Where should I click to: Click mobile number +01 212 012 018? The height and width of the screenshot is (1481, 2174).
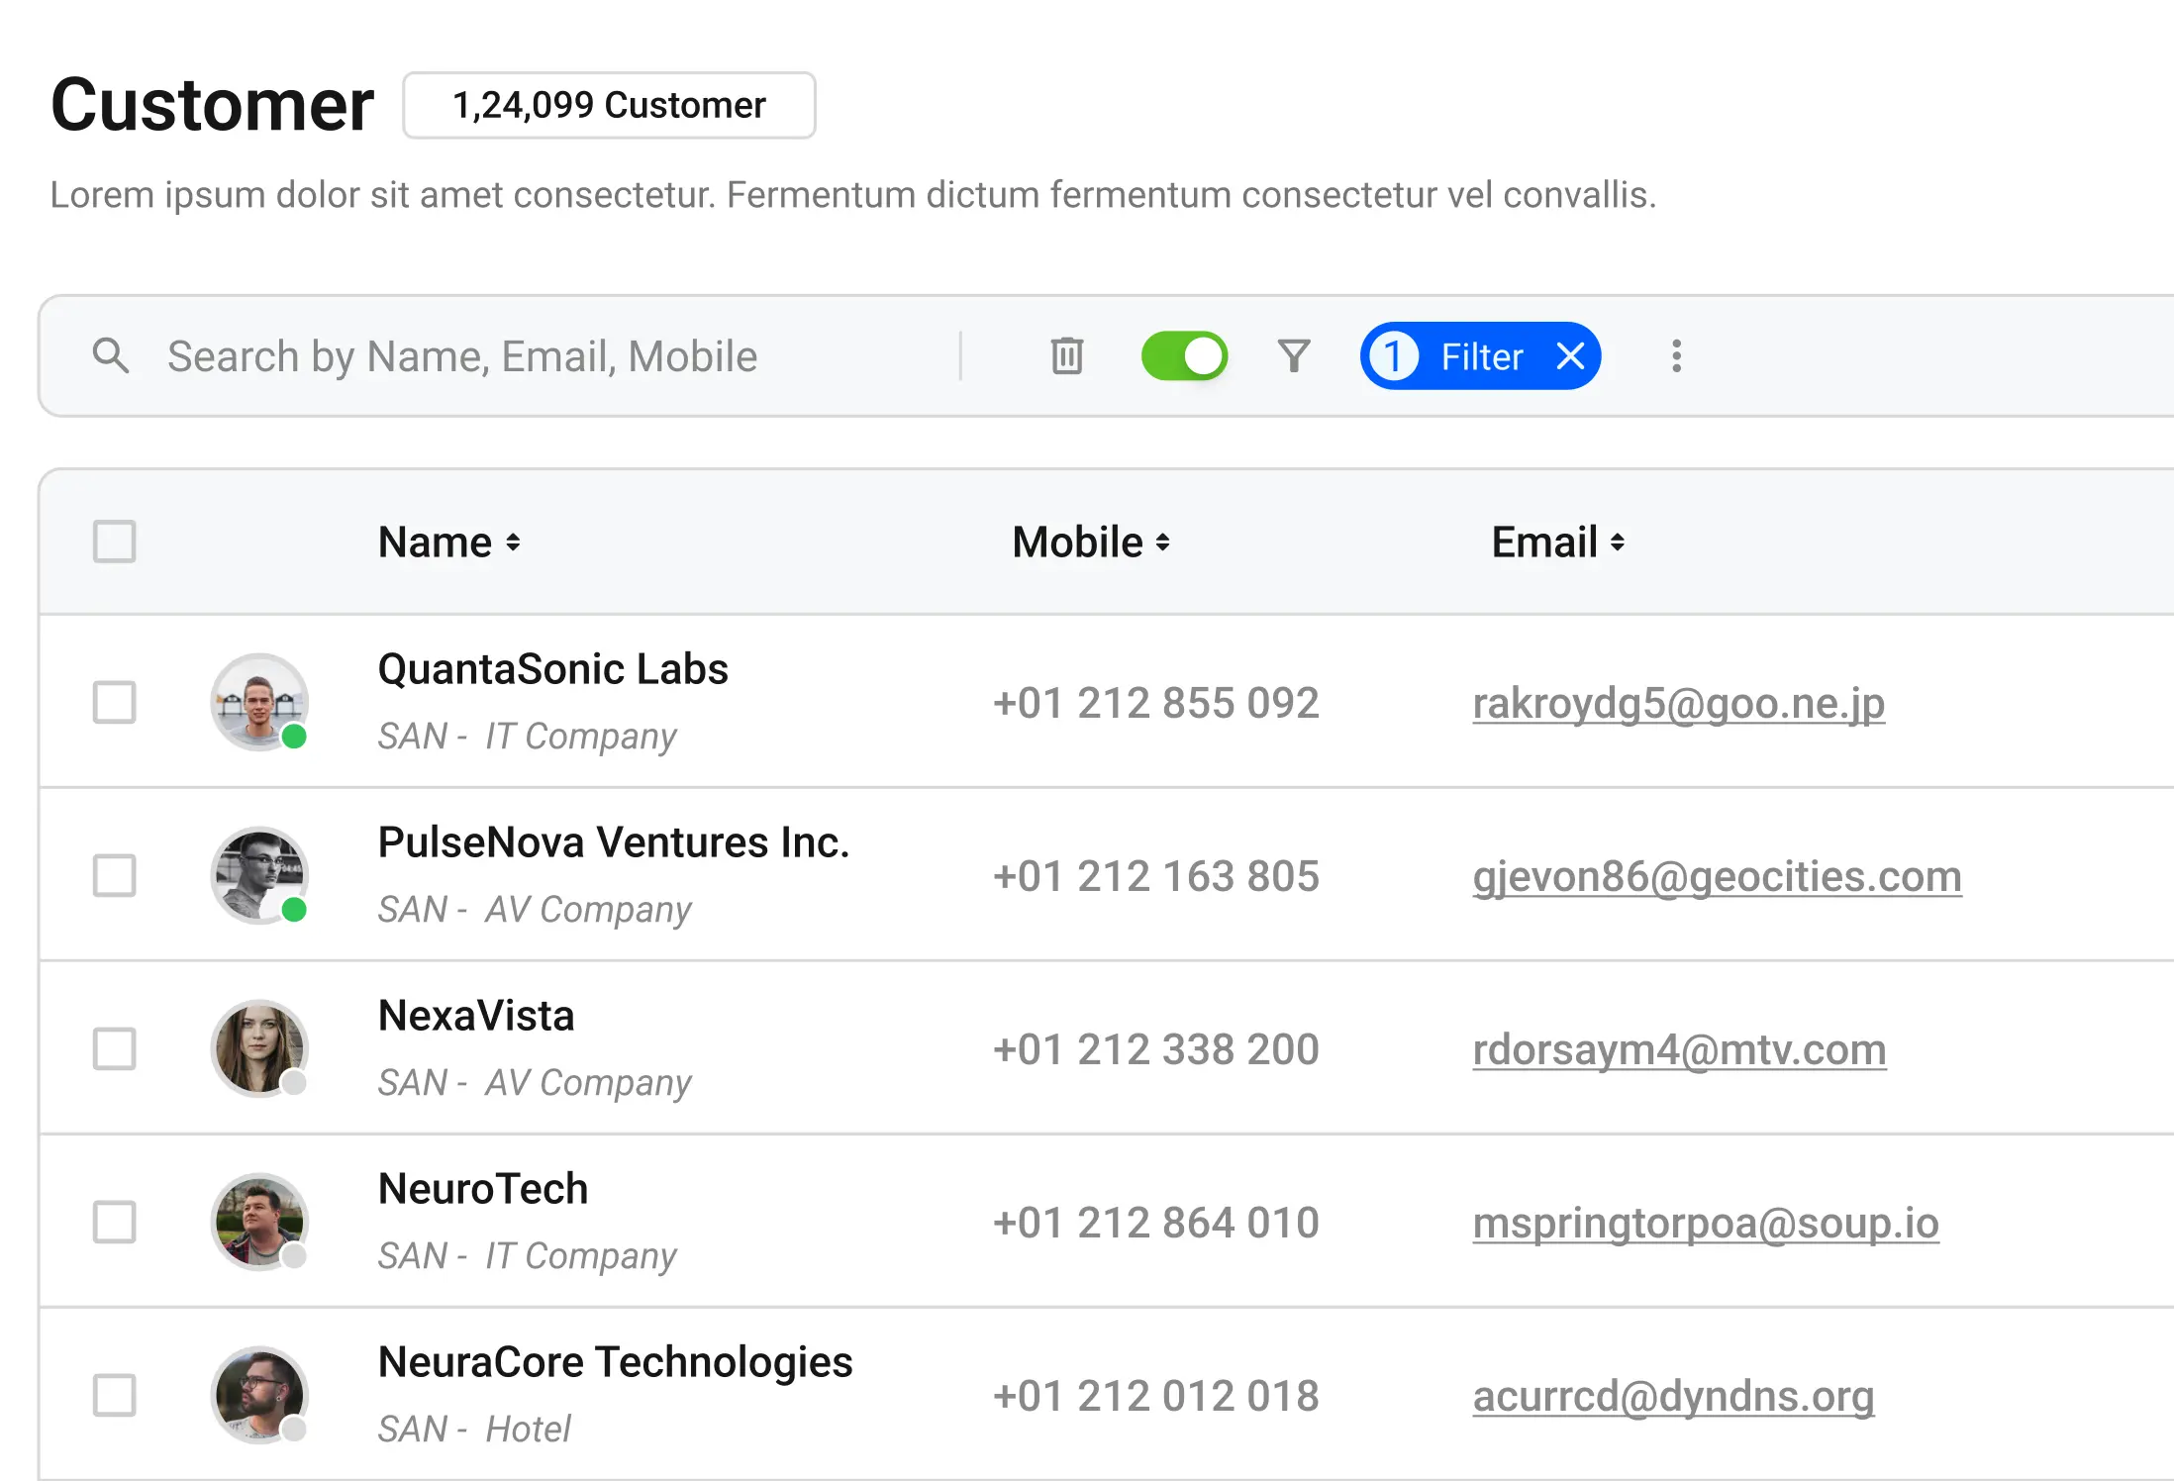coord(1155,1396)
